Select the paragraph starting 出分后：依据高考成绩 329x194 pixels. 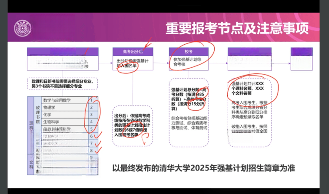pos(132,125)
